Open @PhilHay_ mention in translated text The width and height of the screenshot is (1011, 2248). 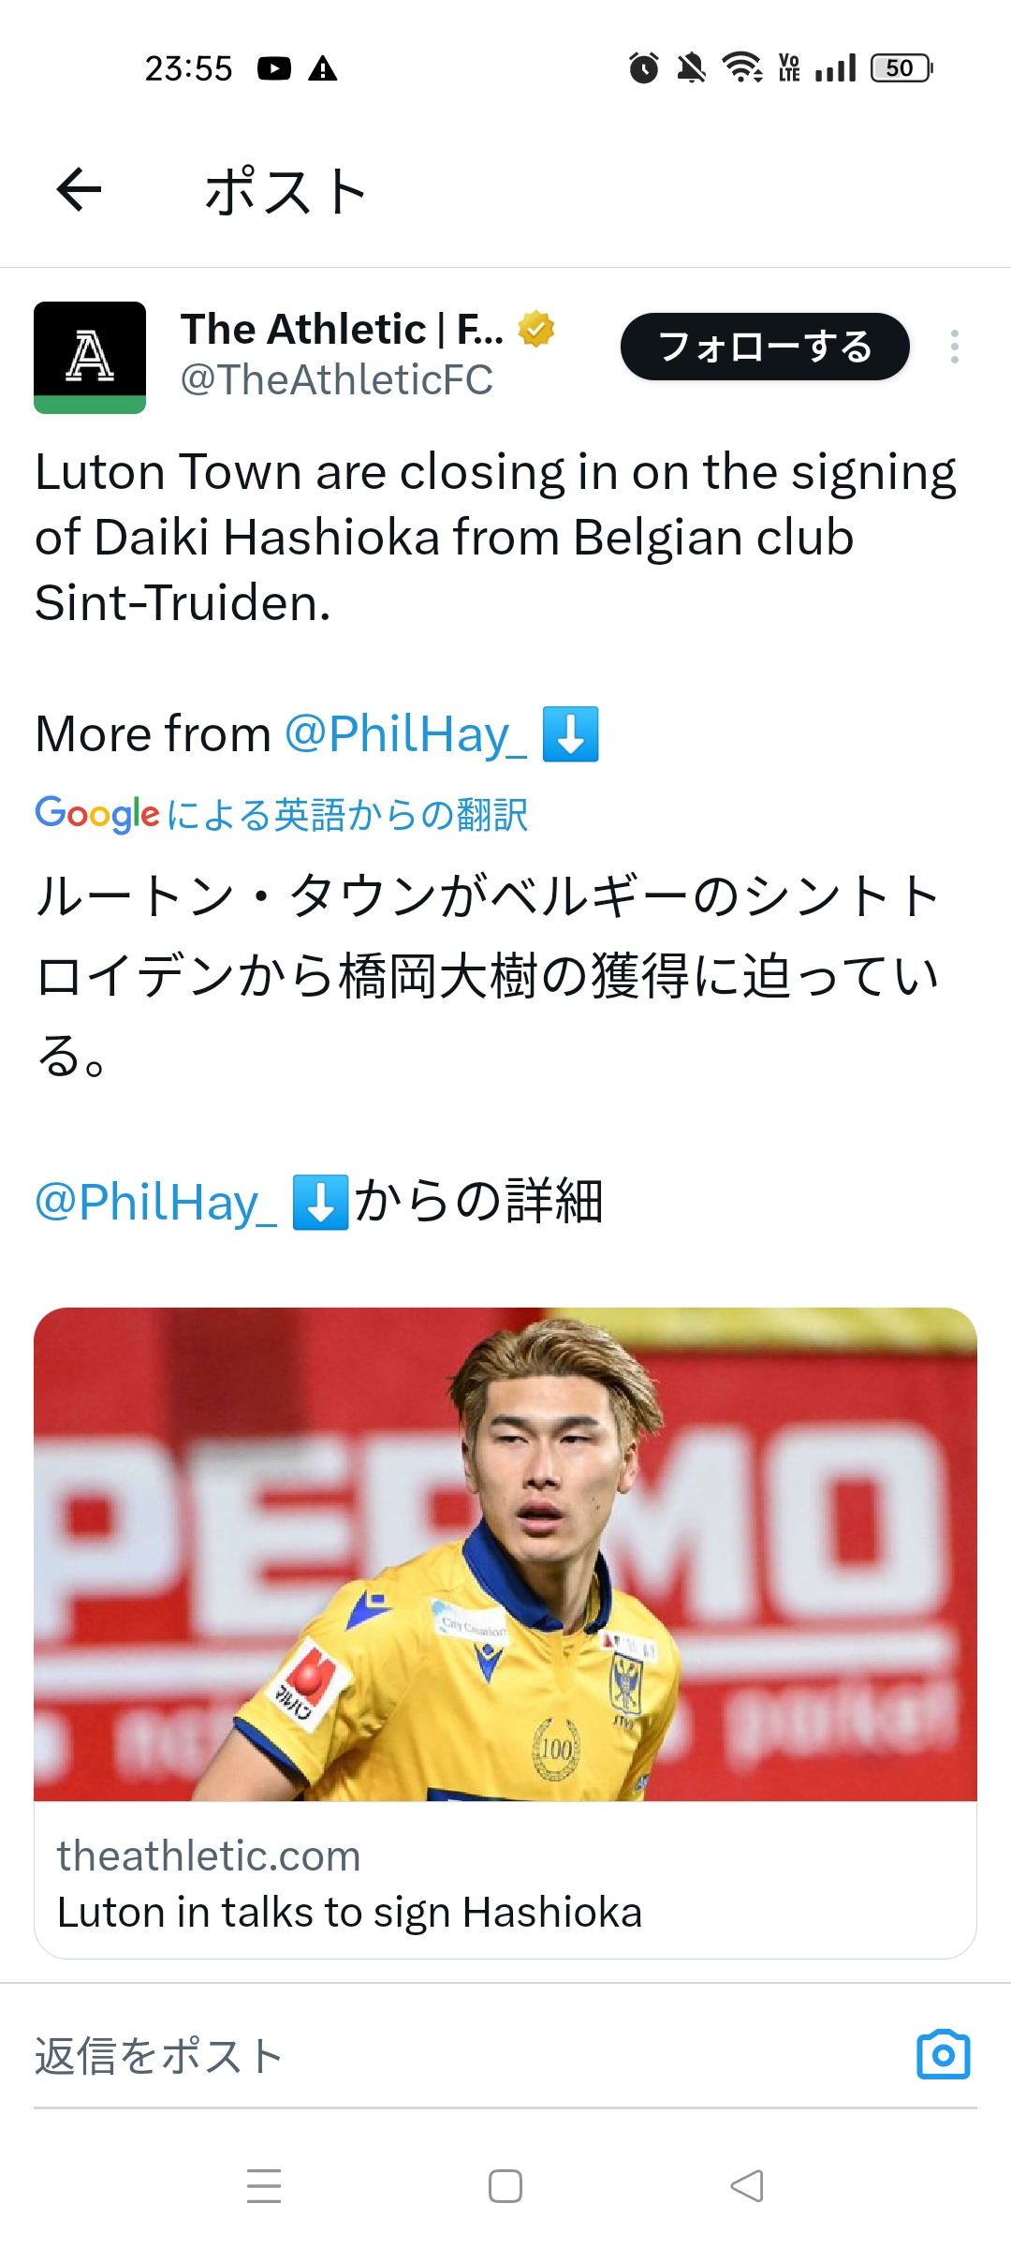click(155, 1202)
